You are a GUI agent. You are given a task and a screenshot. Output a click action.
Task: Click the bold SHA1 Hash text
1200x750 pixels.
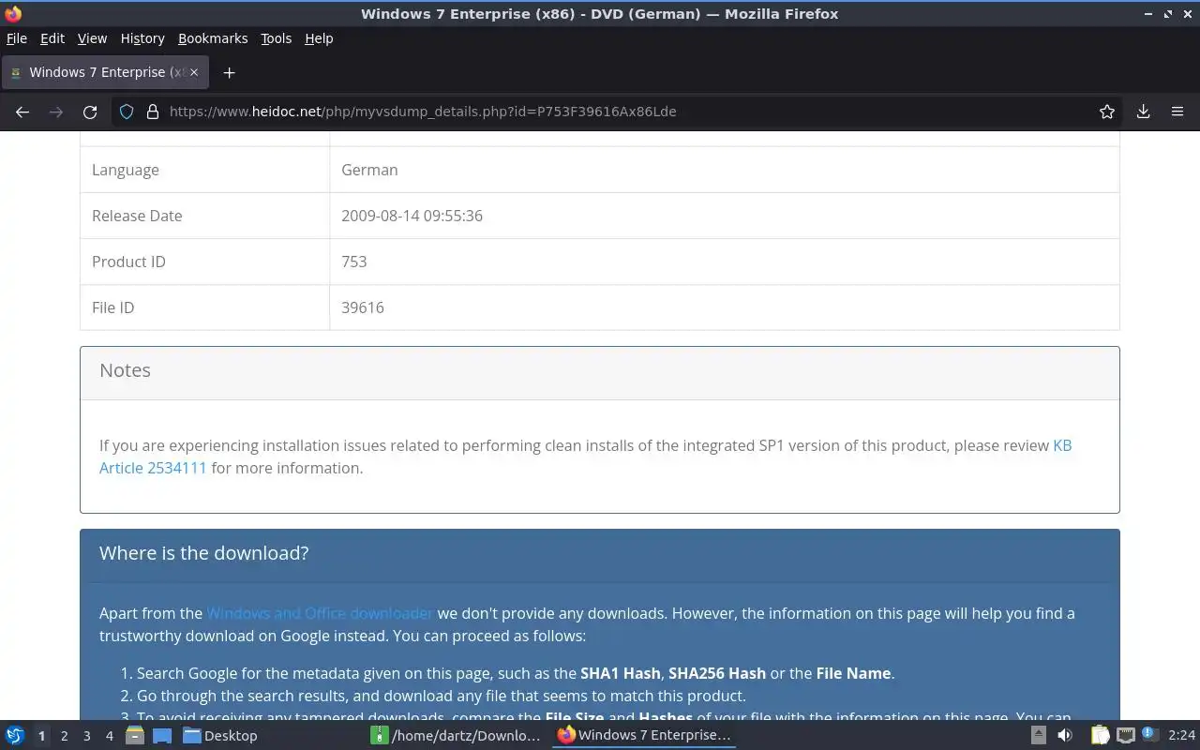click(x=621, y=673)
